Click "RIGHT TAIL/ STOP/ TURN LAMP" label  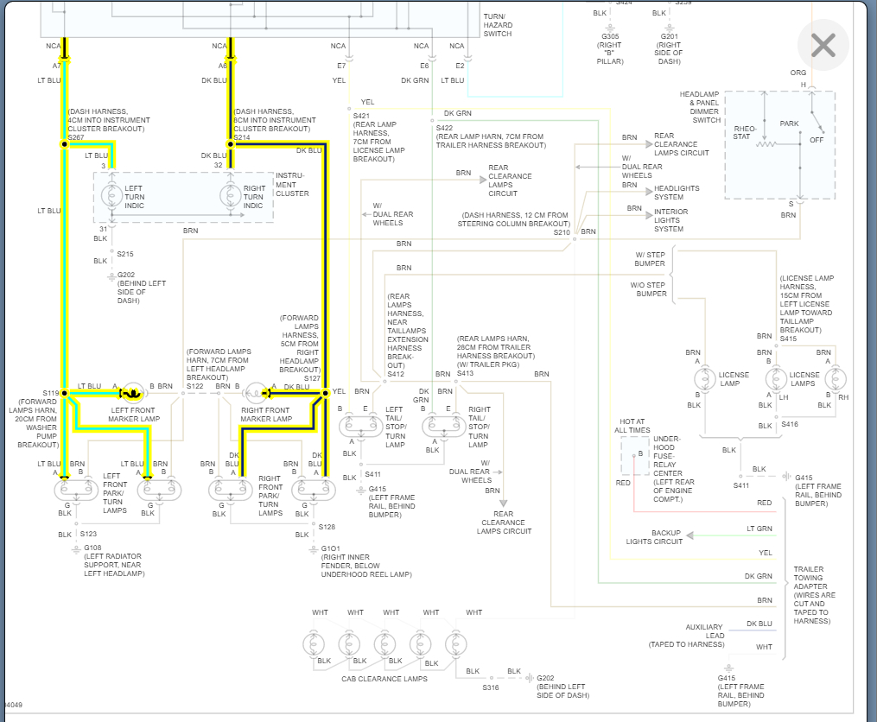tap(479, 427)
